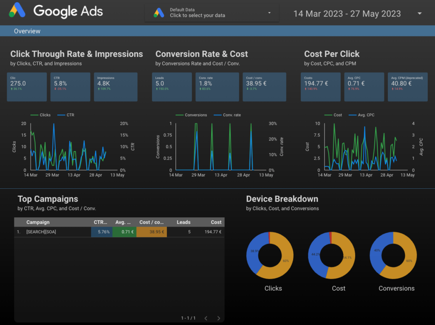Click the Leads 5.0 scorecard
Image resolution: width=435 pixels, height=325 pixels.
172,87
